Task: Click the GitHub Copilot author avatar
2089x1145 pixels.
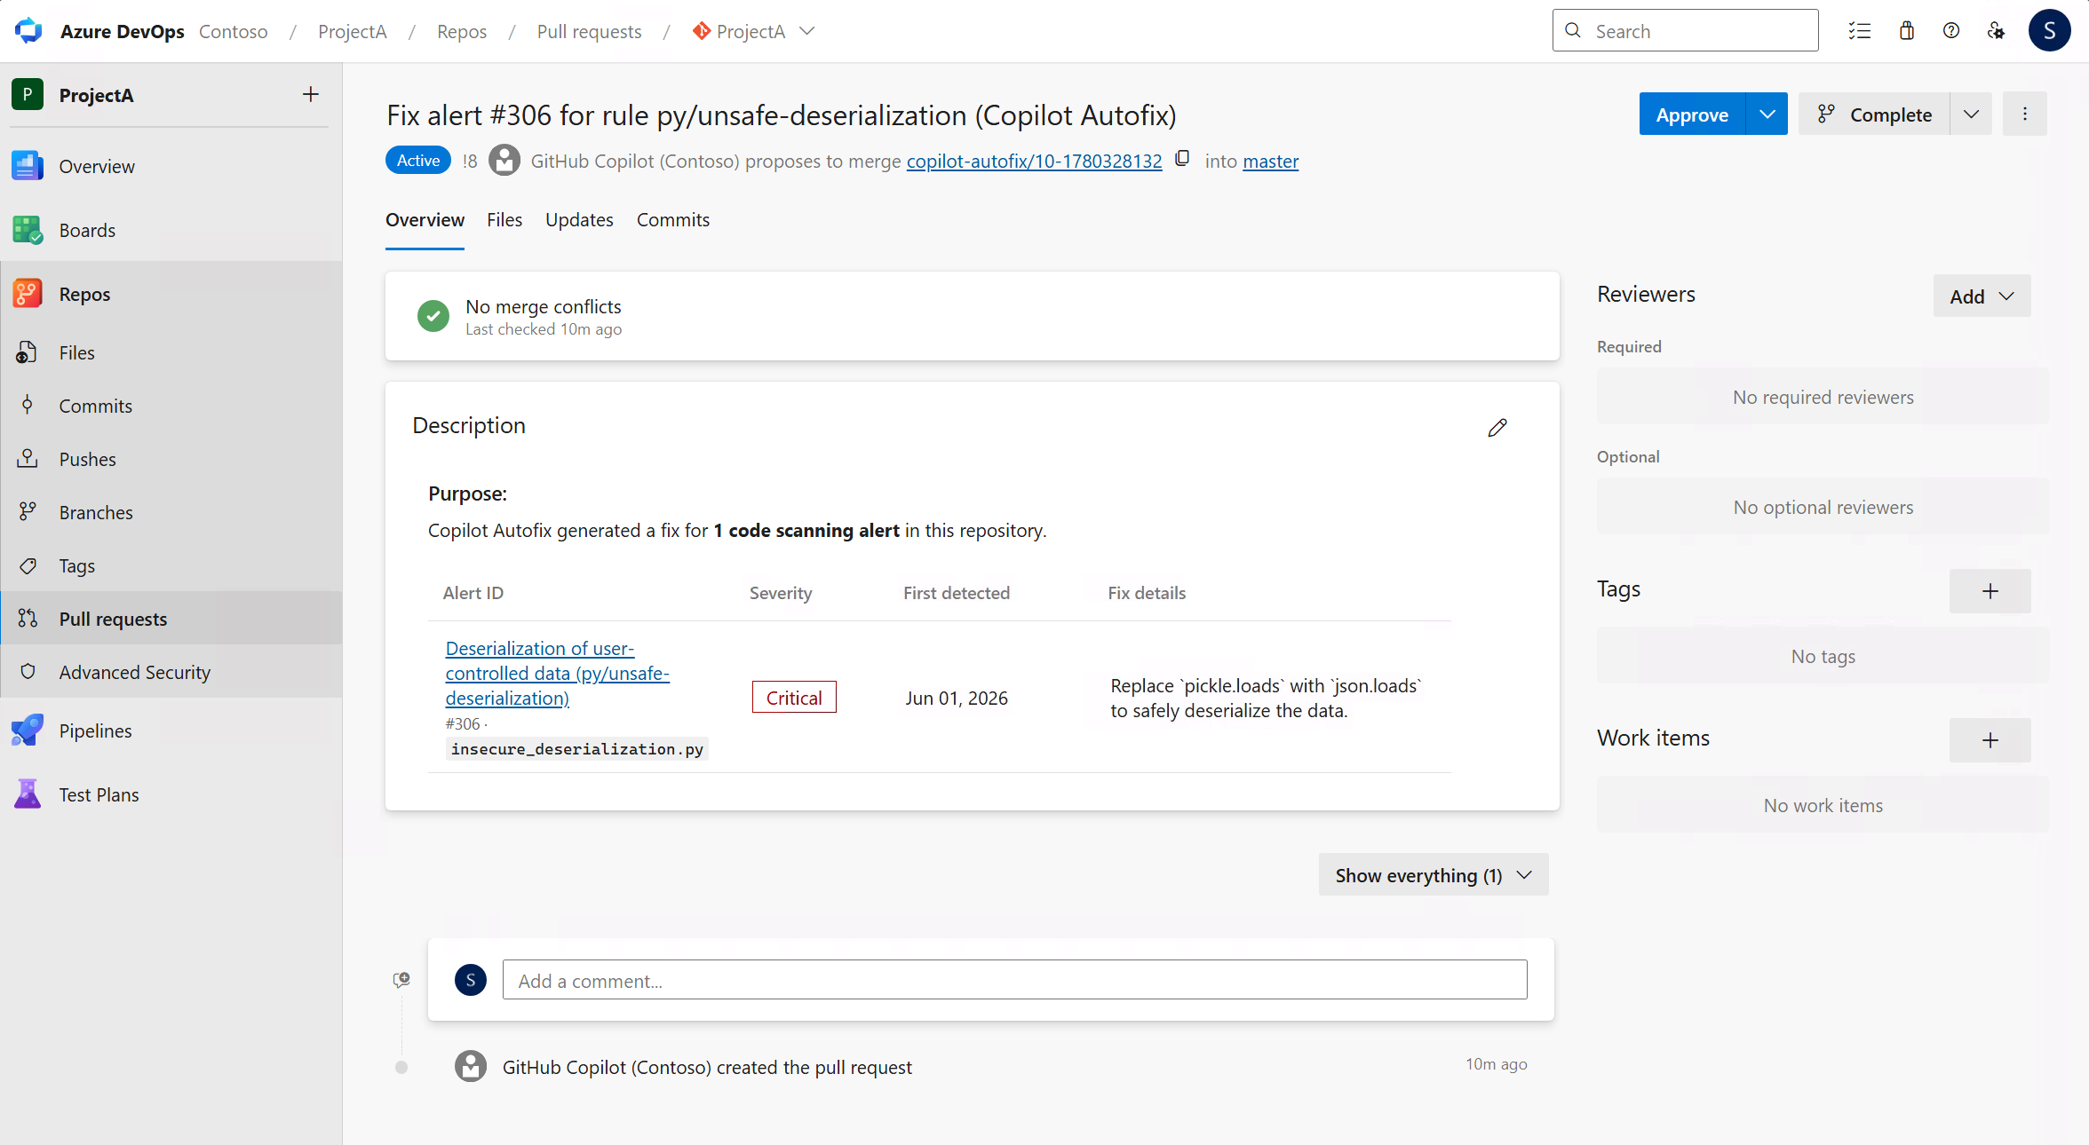Action: pyautogui.click(x=504, y=160)
